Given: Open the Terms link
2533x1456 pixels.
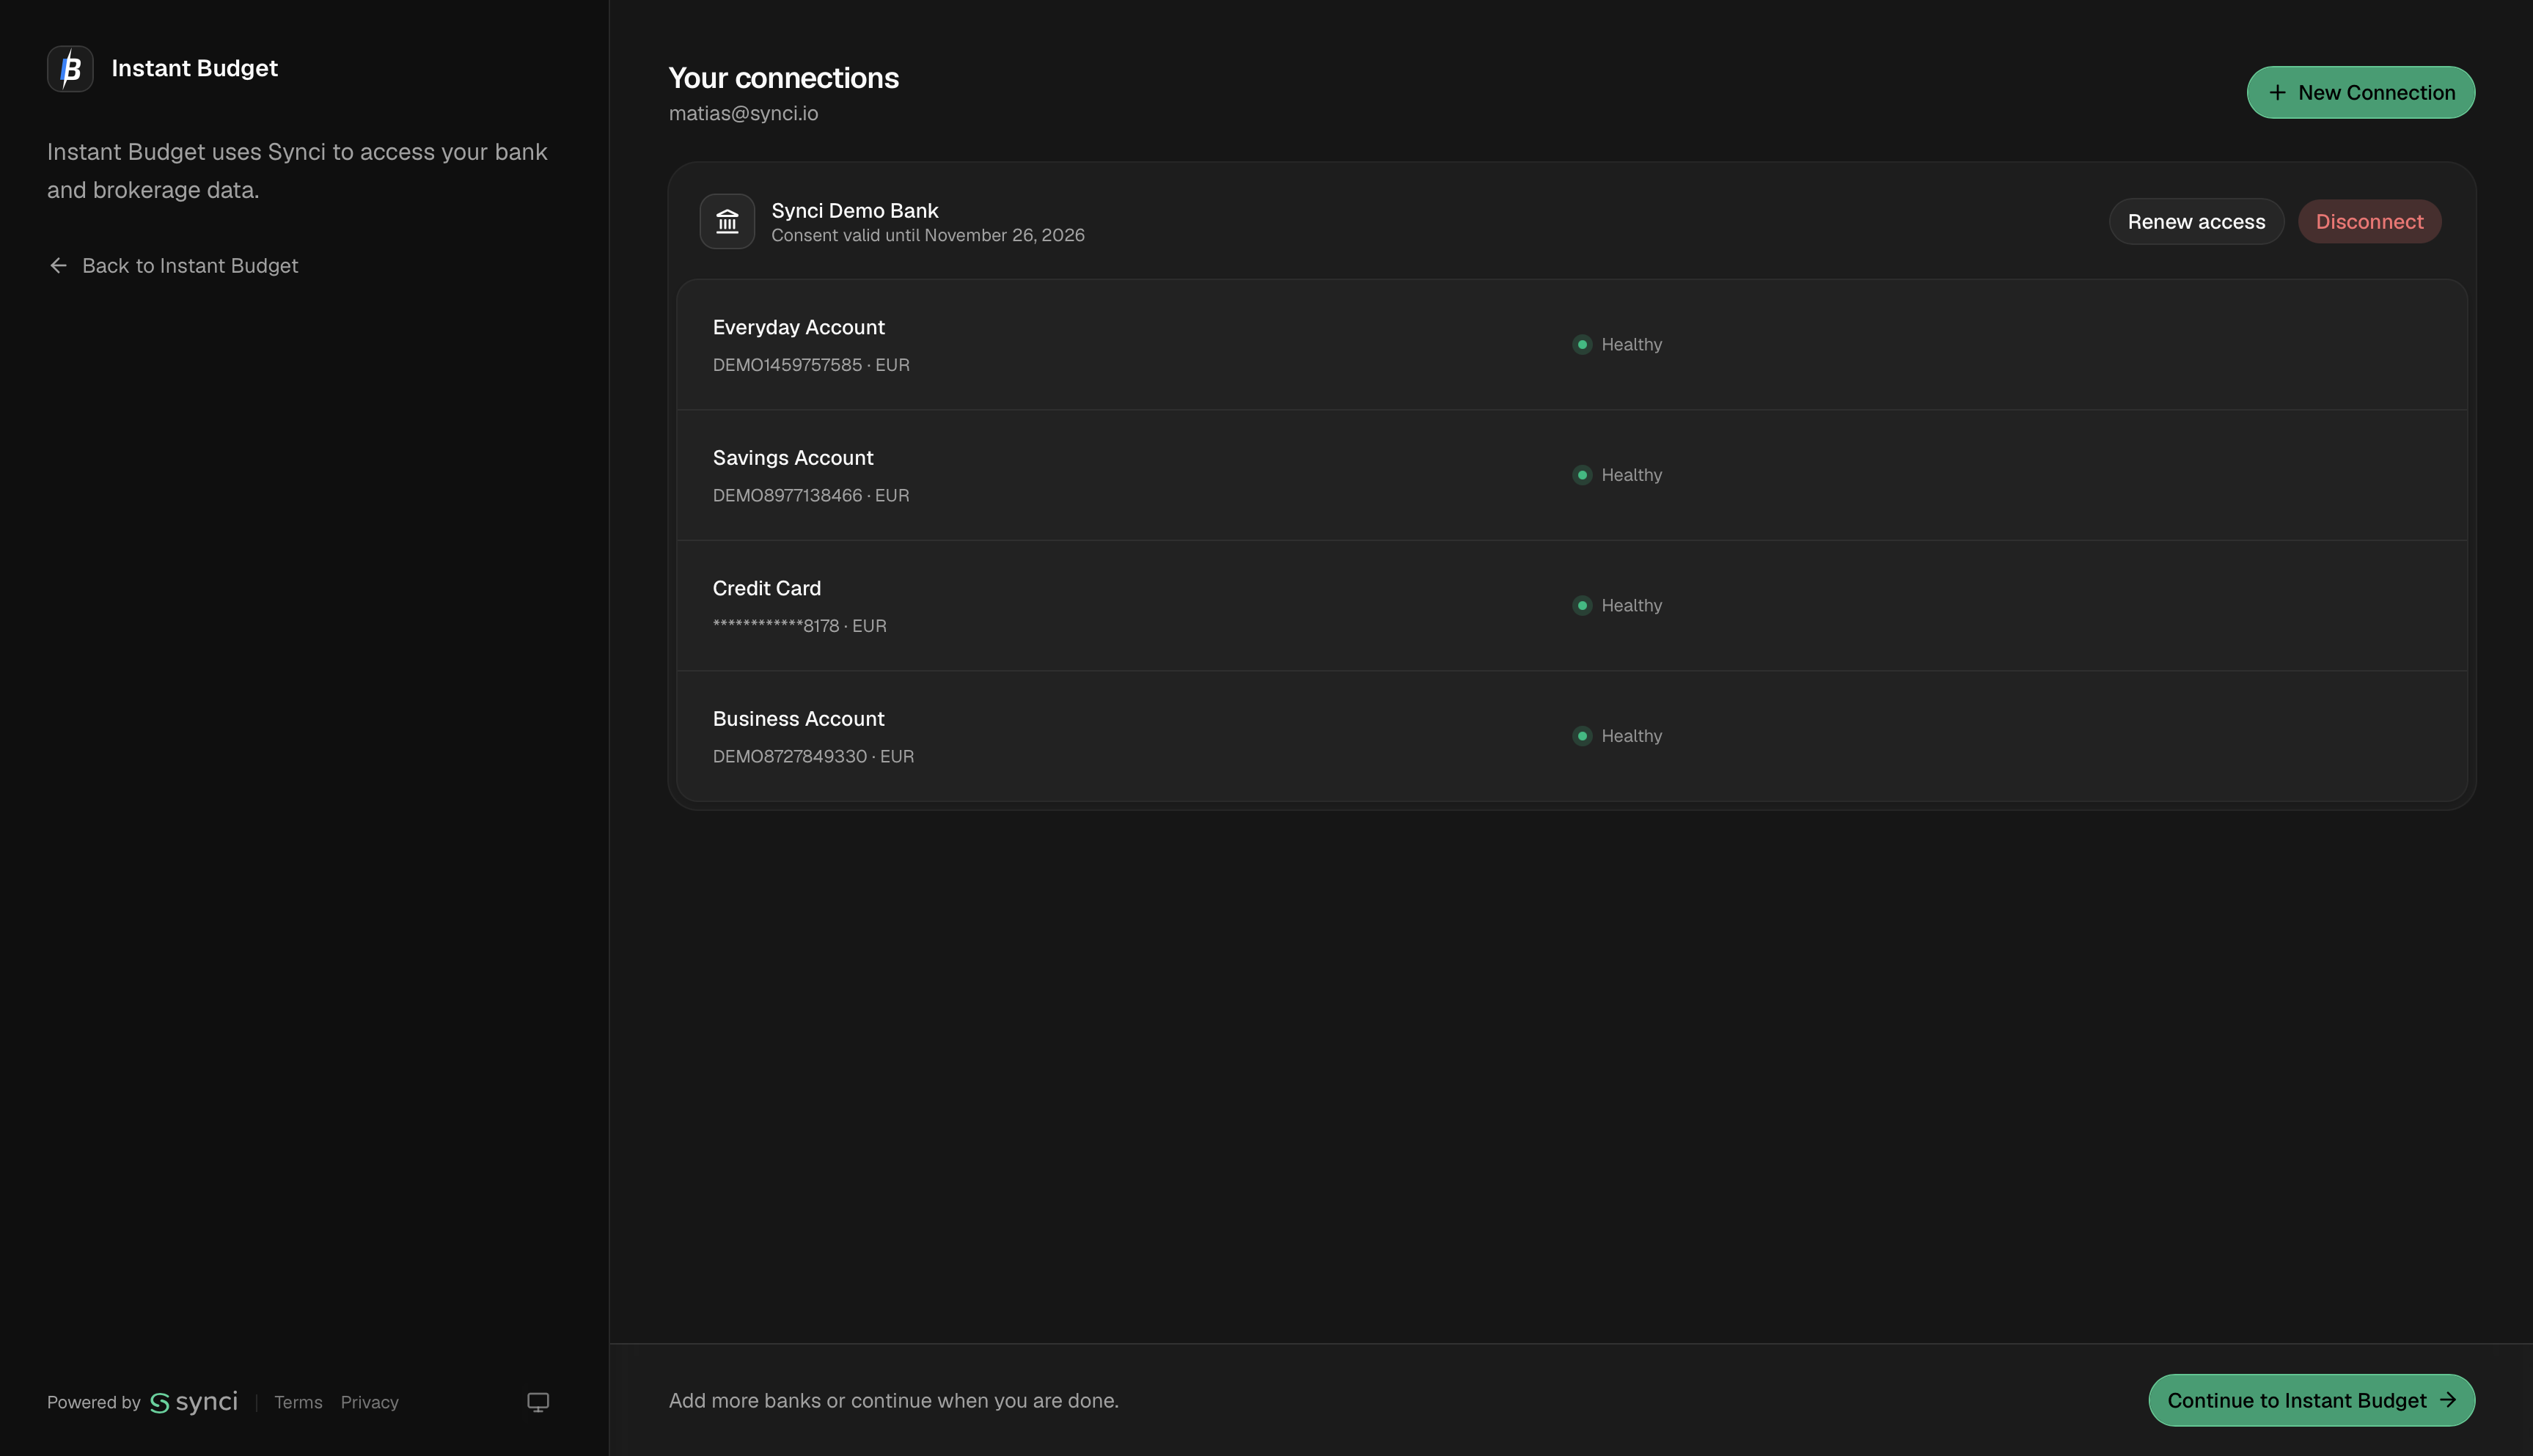Looking at the screenshot, I should click(x=298, y=1402).
